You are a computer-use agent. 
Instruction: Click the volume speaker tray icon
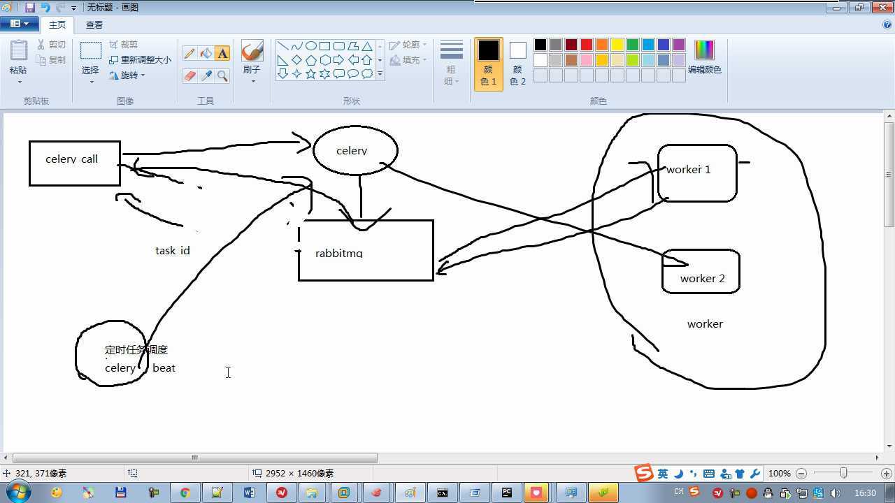pos(835,493)
